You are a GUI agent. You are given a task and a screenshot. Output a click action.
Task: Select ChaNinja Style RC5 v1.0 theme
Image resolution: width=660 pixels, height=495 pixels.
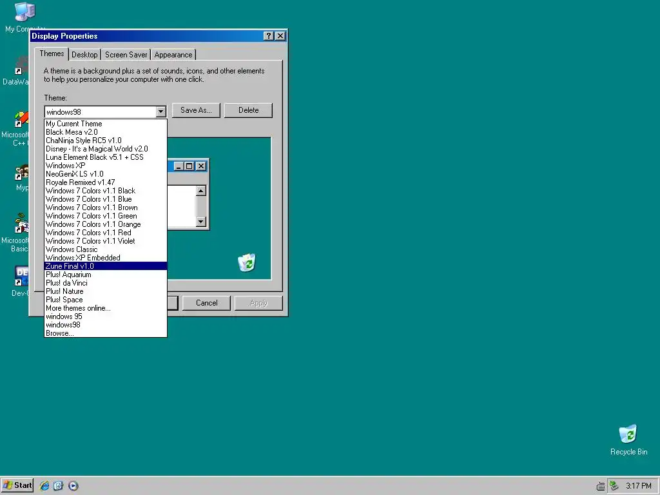(106, 141)
